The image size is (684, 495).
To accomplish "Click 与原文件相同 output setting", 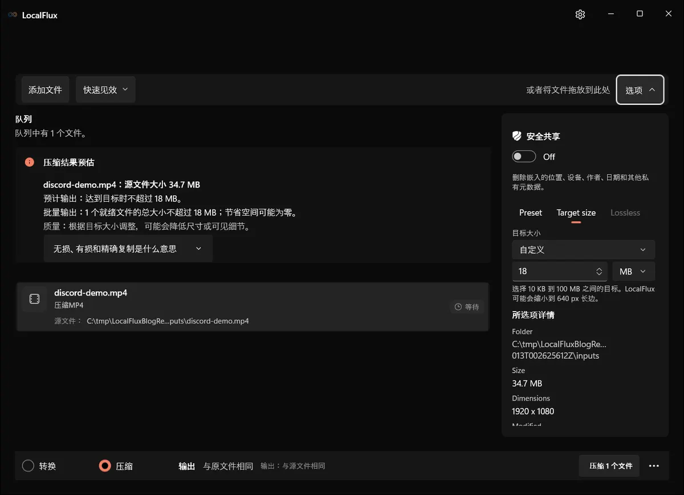I will (x=228, y=466).
